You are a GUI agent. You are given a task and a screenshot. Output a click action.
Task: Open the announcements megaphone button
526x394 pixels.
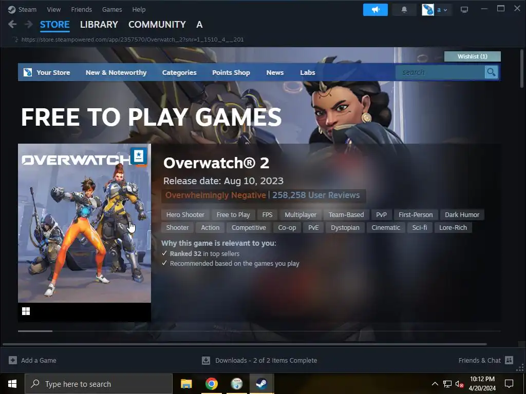pos(375,10)
